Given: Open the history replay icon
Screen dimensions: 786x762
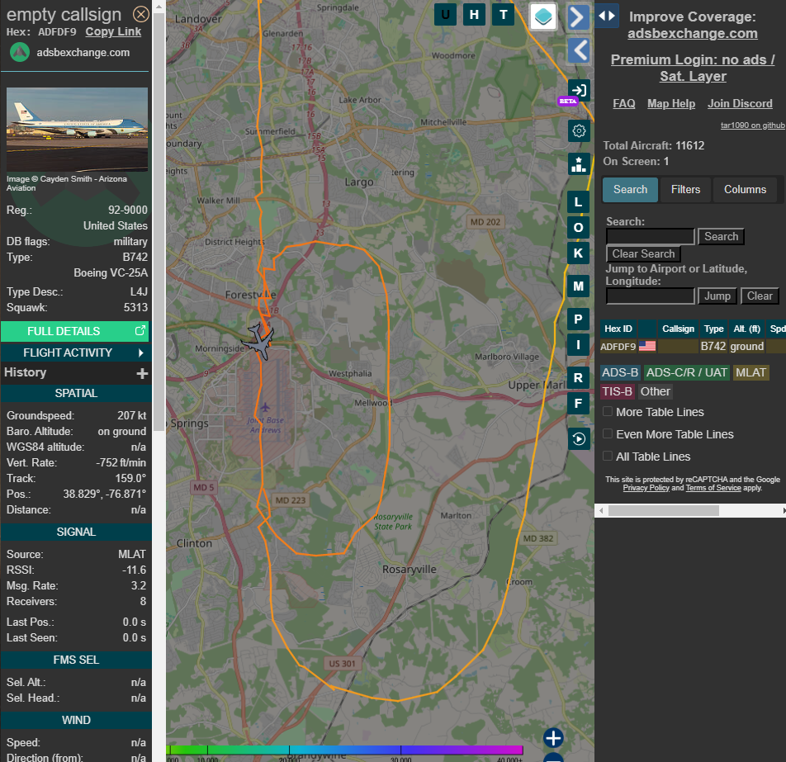Looking at the screenshot, I should pos(579,439).
